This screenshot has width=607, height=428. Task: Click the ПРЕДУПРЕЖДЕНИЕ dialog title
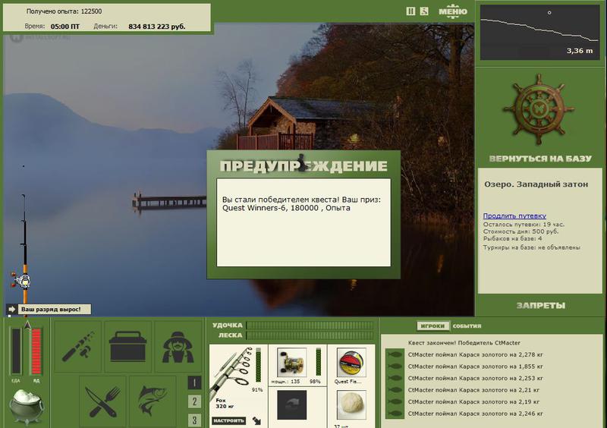[x=303, y=165]
